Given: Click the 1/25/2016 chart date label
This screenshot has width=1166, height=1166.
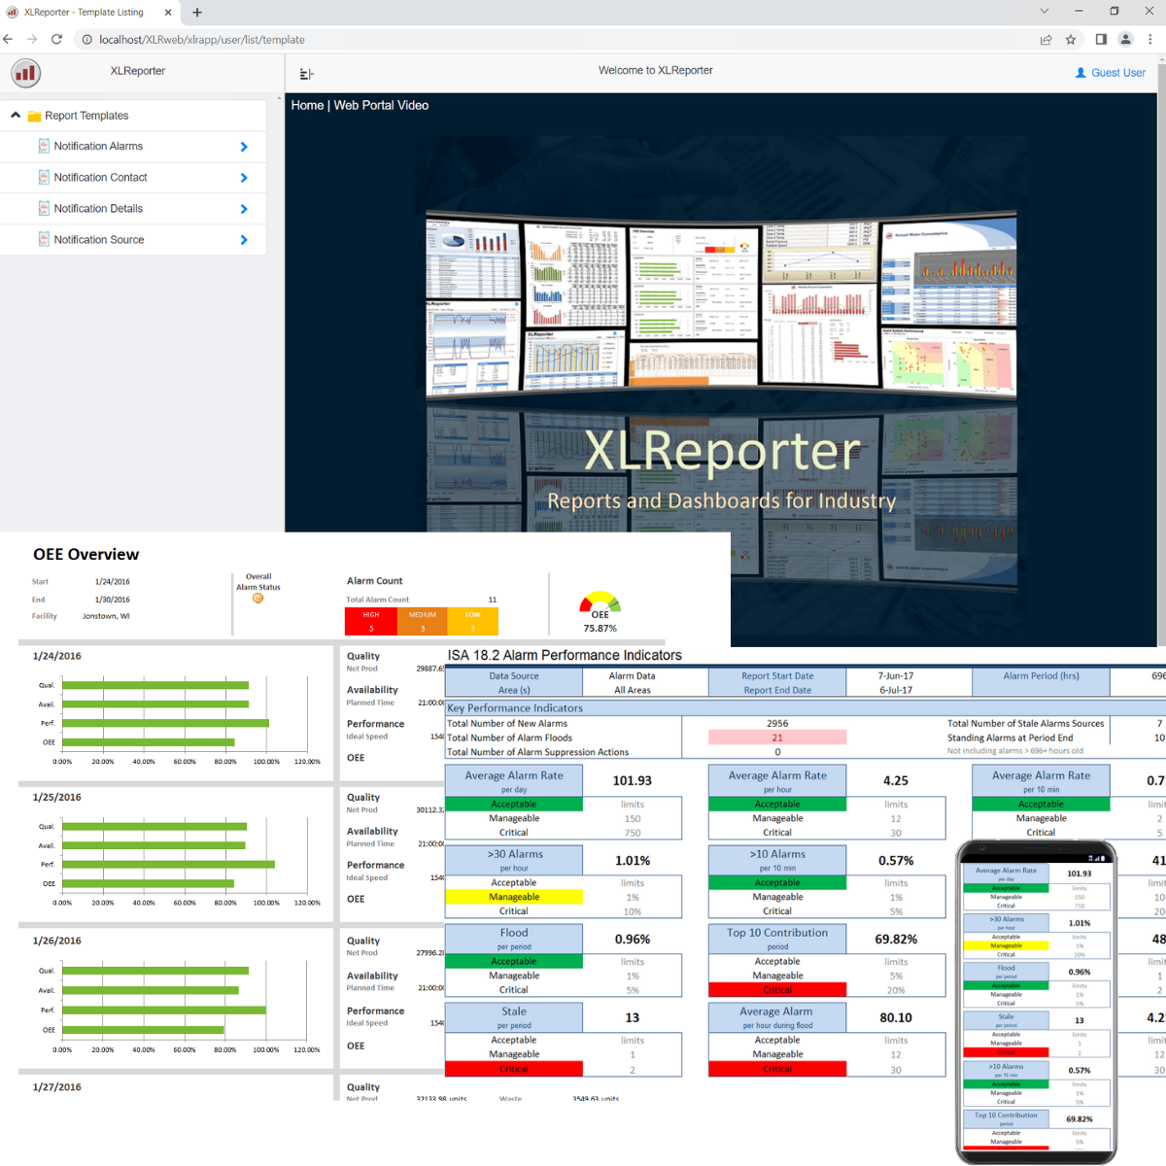Looking at the screenshot, I should click(x=57, y=797).
